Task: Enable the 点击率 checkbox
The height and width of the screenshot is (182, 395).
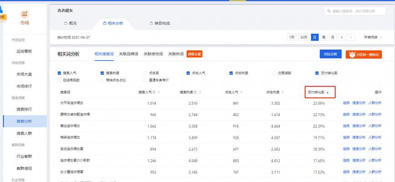Action: pyautogui.click(x=145, y=73)
